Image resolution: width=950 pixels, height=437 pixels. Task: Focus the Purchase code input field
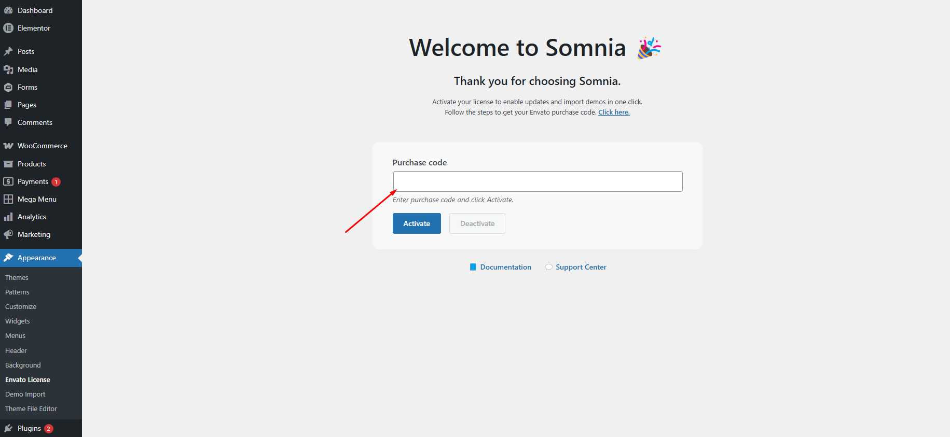pos(538,181)
